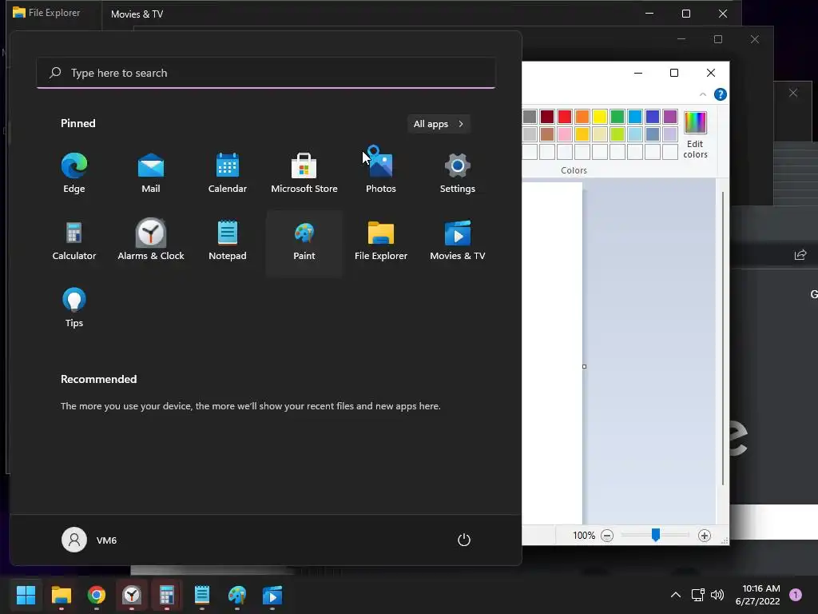The image size is (818, 614).
Task: Select the lime green swatch in Paint
Action: (617, 134)
